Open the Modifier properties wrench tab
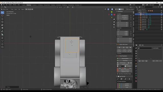This screenshot has width=163, height=92. tap(136, 66)
